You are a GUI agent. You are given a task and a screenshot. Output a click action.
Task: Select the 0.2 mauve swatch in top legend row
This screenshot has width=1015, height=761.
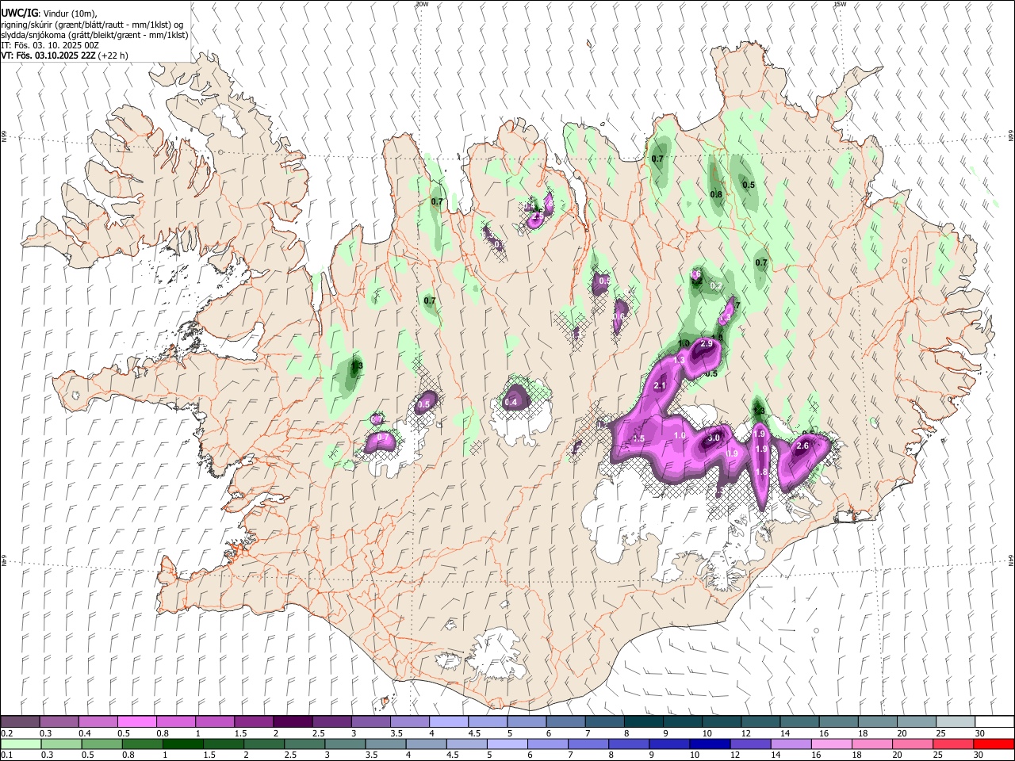point(20,722)
